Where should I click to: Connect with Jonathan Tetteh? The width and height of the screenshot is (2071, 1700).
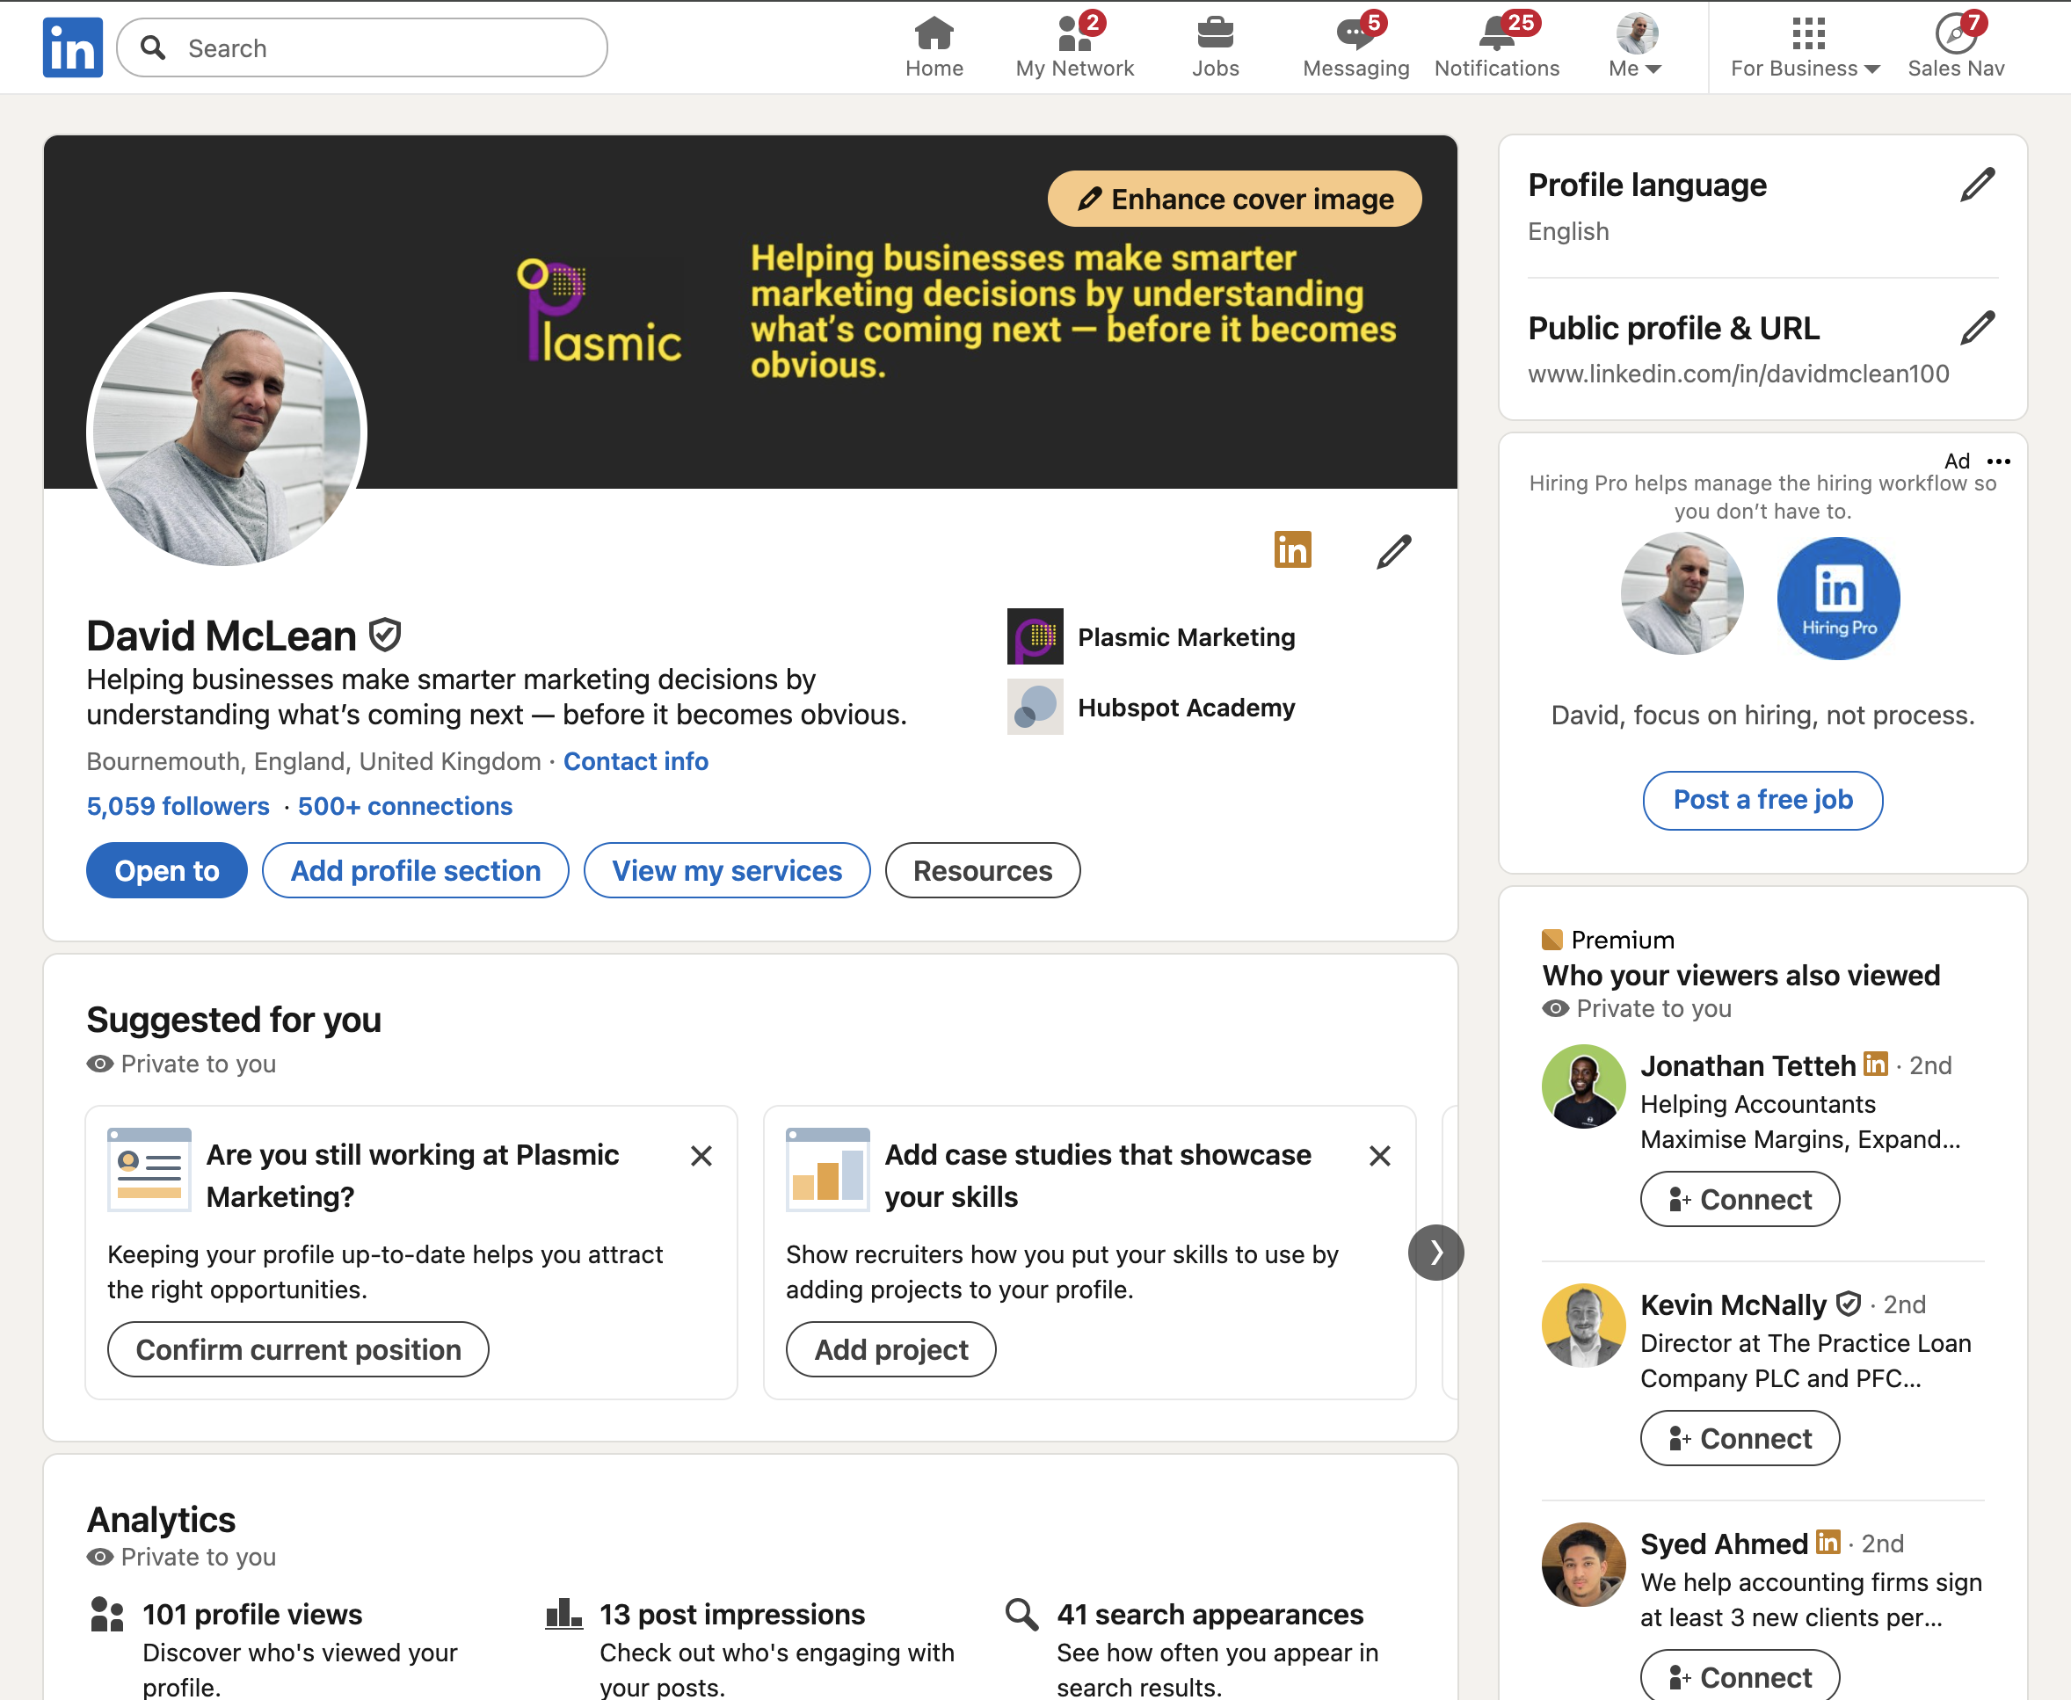[1739, 1200]
